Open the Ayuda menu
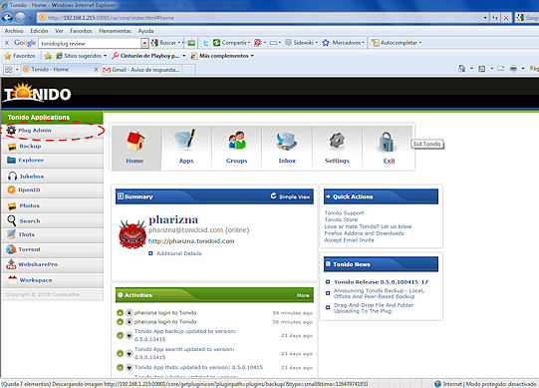This screenshot has height=388, width=539. click(x=145, y=31)
